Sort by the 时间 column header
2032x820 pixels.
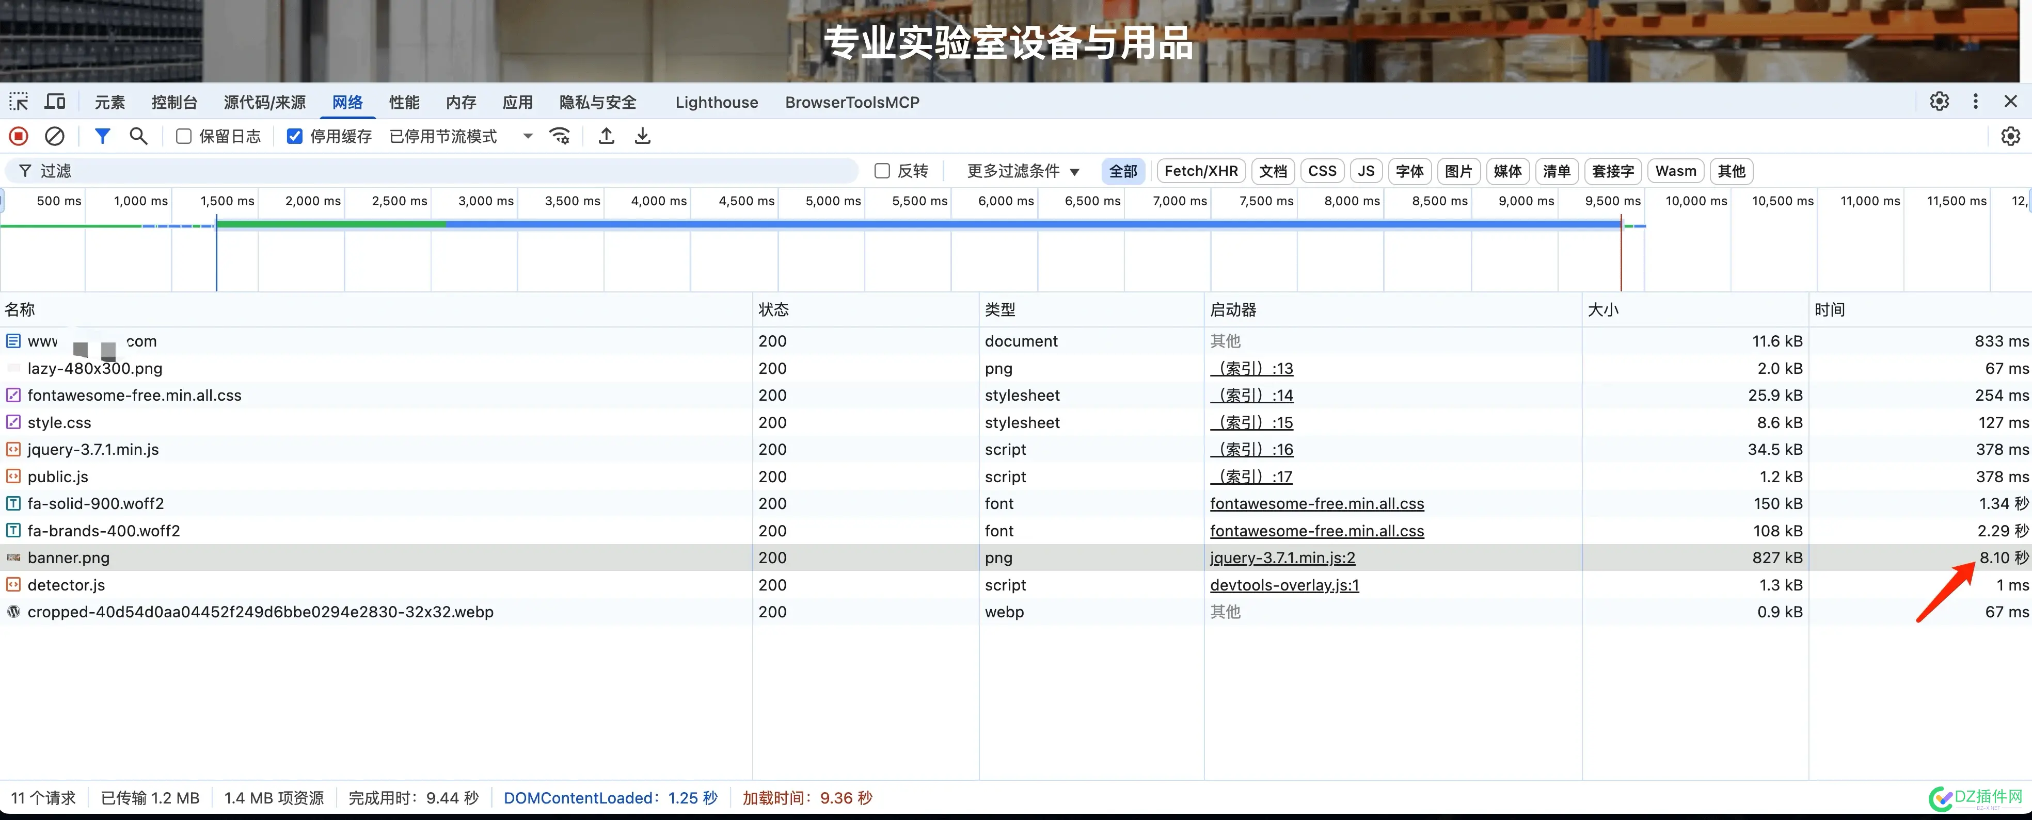coord(1920,309)
